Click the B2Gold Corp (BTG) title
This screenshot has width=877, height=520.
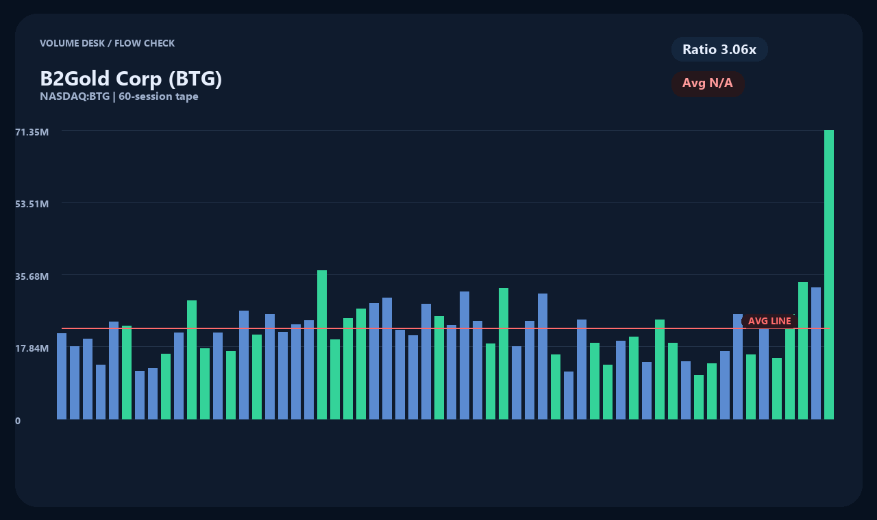(131, 79)
